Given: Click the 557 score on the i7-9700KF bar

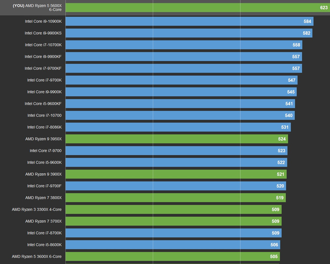Looking at the screenshot, I should pos(296,69).
